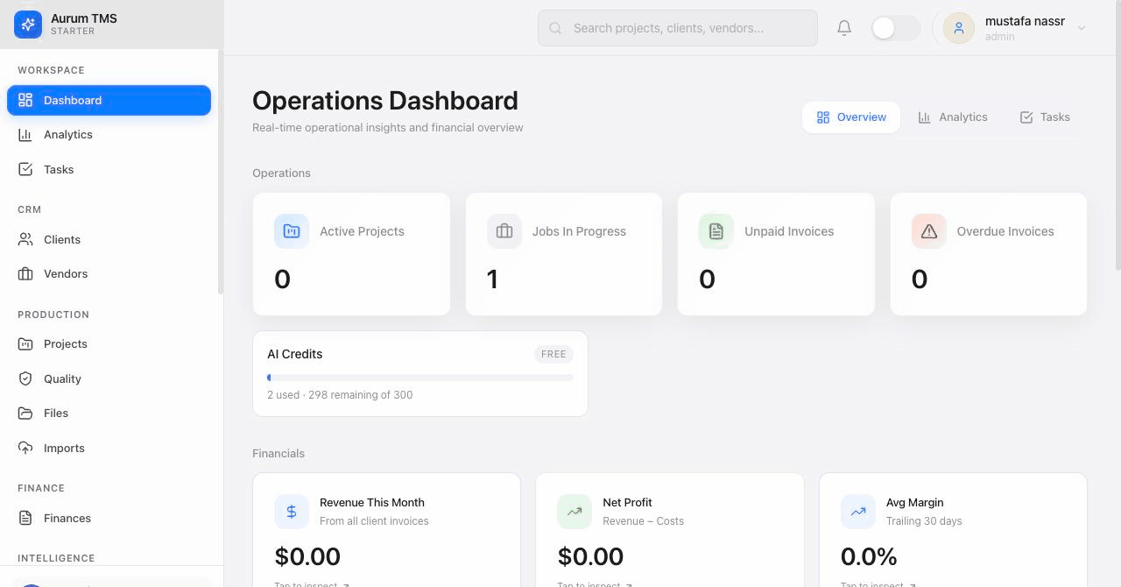Screen dimensions: 1121x587
Task: Click the Dashboard grid icon in sidebar
Action: pos(25,100)
